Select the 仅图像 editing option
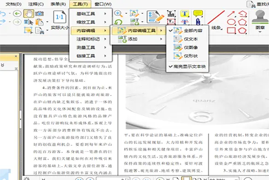This screenshot has height=180, width=269. [x=187, y=48]
